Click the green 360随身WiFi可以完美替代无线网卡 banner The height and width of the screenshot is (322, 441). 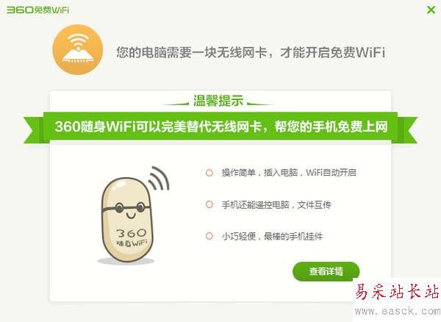220,126
